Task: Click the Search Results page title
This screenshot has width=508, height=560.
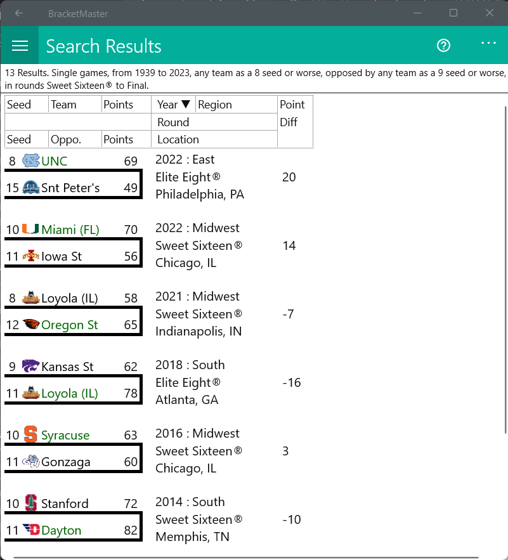Action: (103, 46)
